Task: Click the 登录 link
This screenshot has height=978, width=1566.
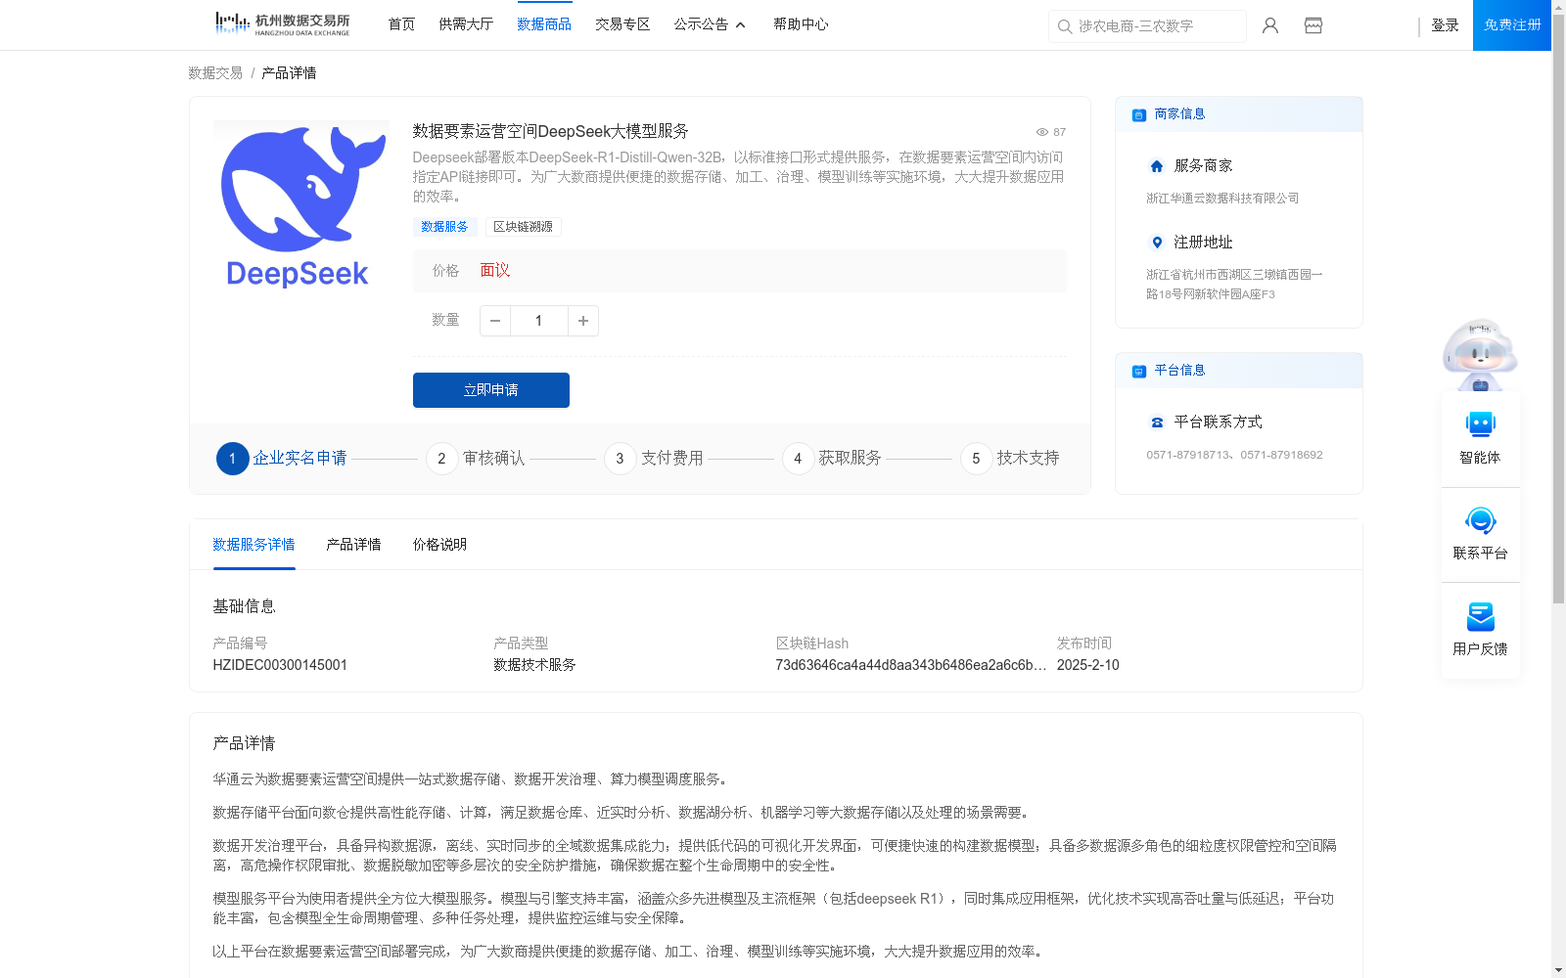Action: (x=1445, y=25)
